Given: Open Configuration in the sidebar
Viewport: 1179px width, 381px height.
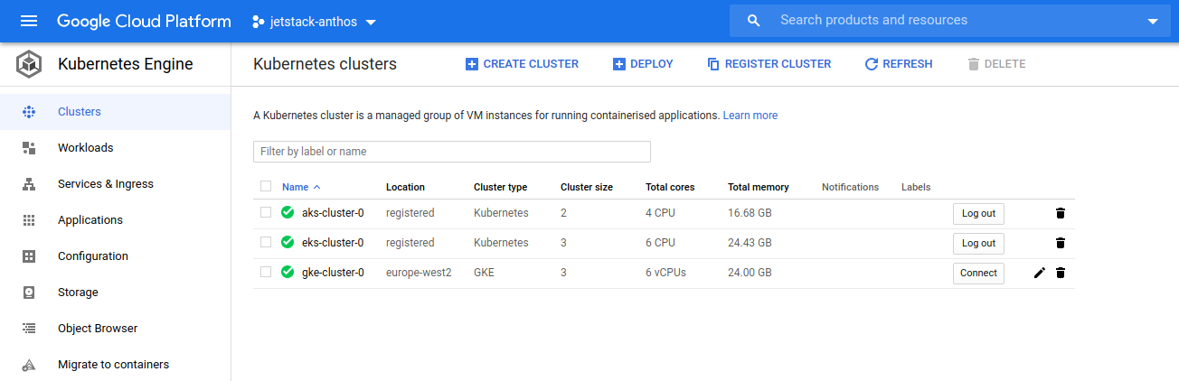Looking at the screenshot, I should pyautogui.click(x=116, y=256).
